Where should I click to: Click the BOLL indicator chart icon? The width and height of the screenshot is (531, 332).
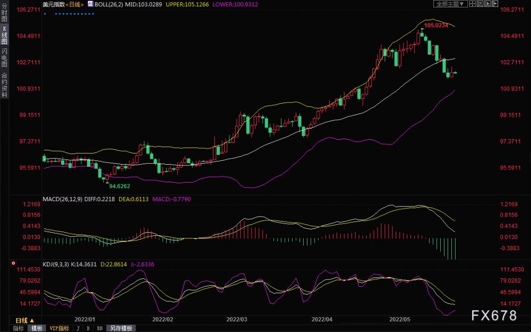(90, 4)
